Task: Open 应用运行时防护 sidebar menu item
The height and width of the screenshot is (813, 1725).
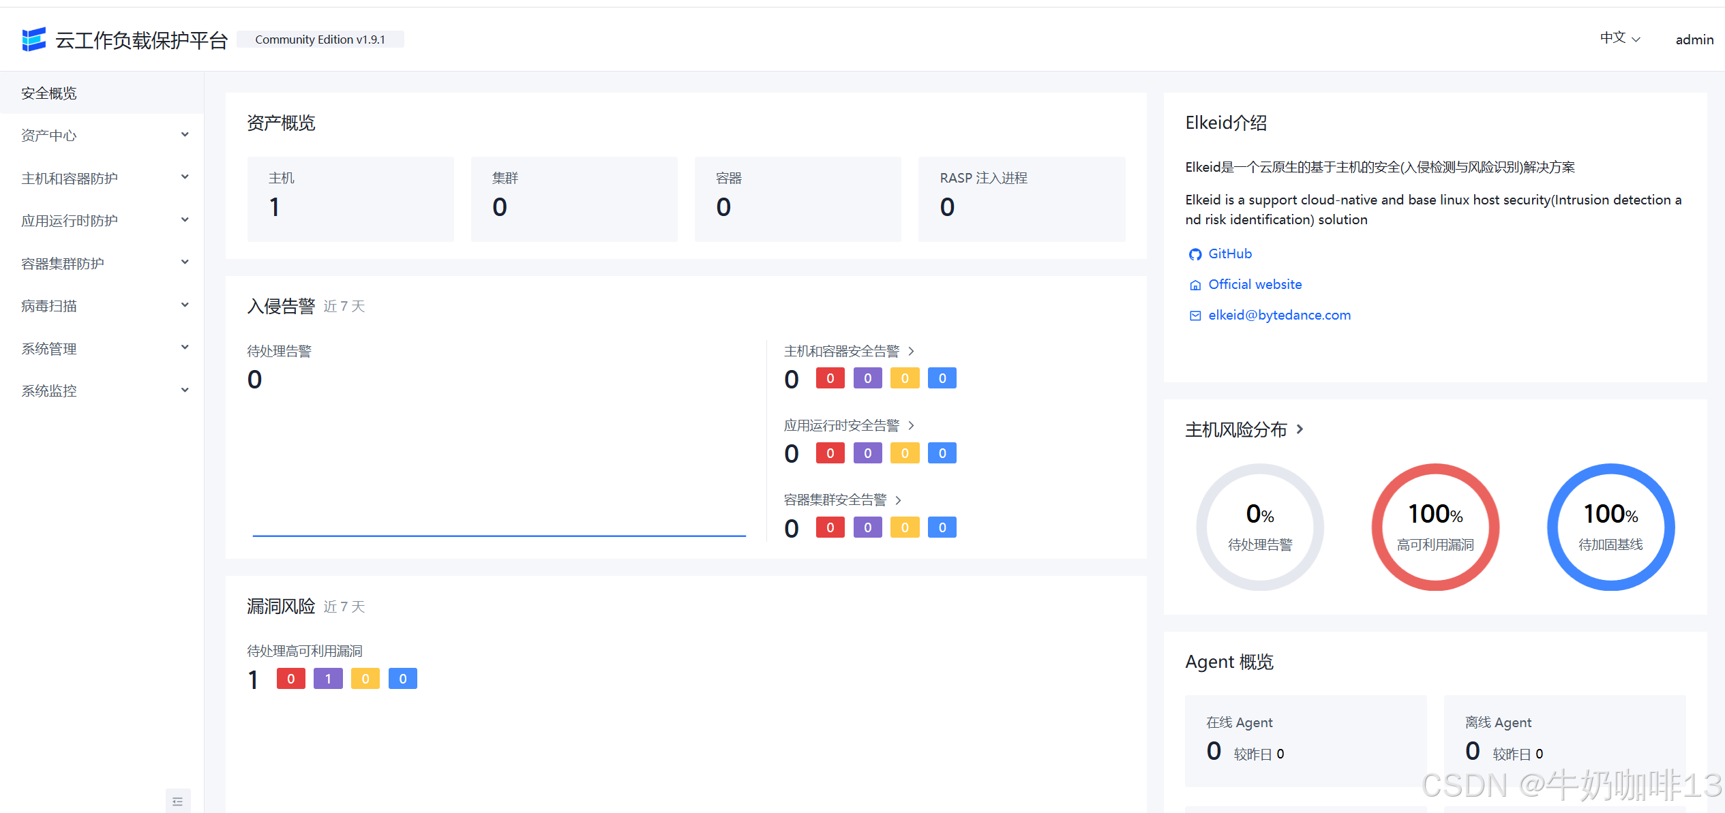Action: tap(102, 220)
